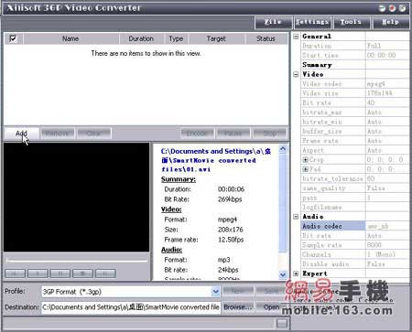Click the Destination path input field
This screenshot has width=412, height=332.
pos(131,307)
